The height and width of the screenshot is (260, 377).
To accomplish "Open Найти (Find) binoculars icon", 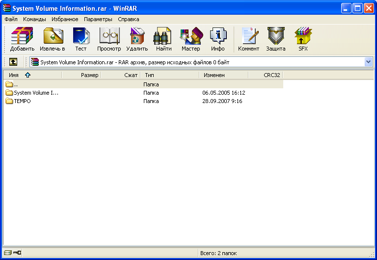I will (162, 36).
